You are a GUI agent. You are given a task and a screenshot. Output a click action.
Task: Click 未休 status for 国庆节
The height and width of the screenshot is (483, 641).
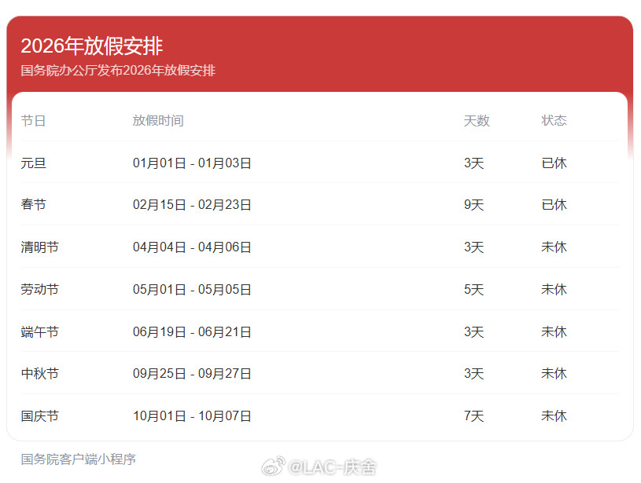(x=554, y=416)
